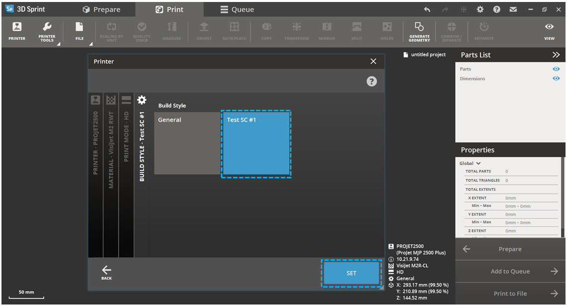Toggle visibility of Parts in Parts List
Image resolution: width=567 pixels, height=306 pixels.
point(556,69)
